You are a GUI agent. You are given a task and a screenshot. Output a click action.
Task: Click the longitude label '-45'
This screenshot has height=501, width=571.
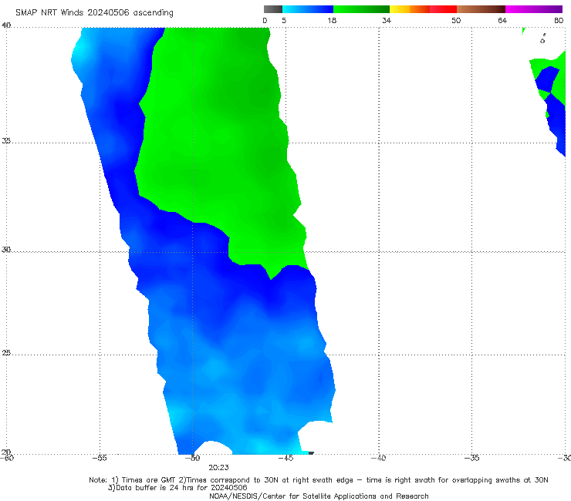(x=285, y=458)
